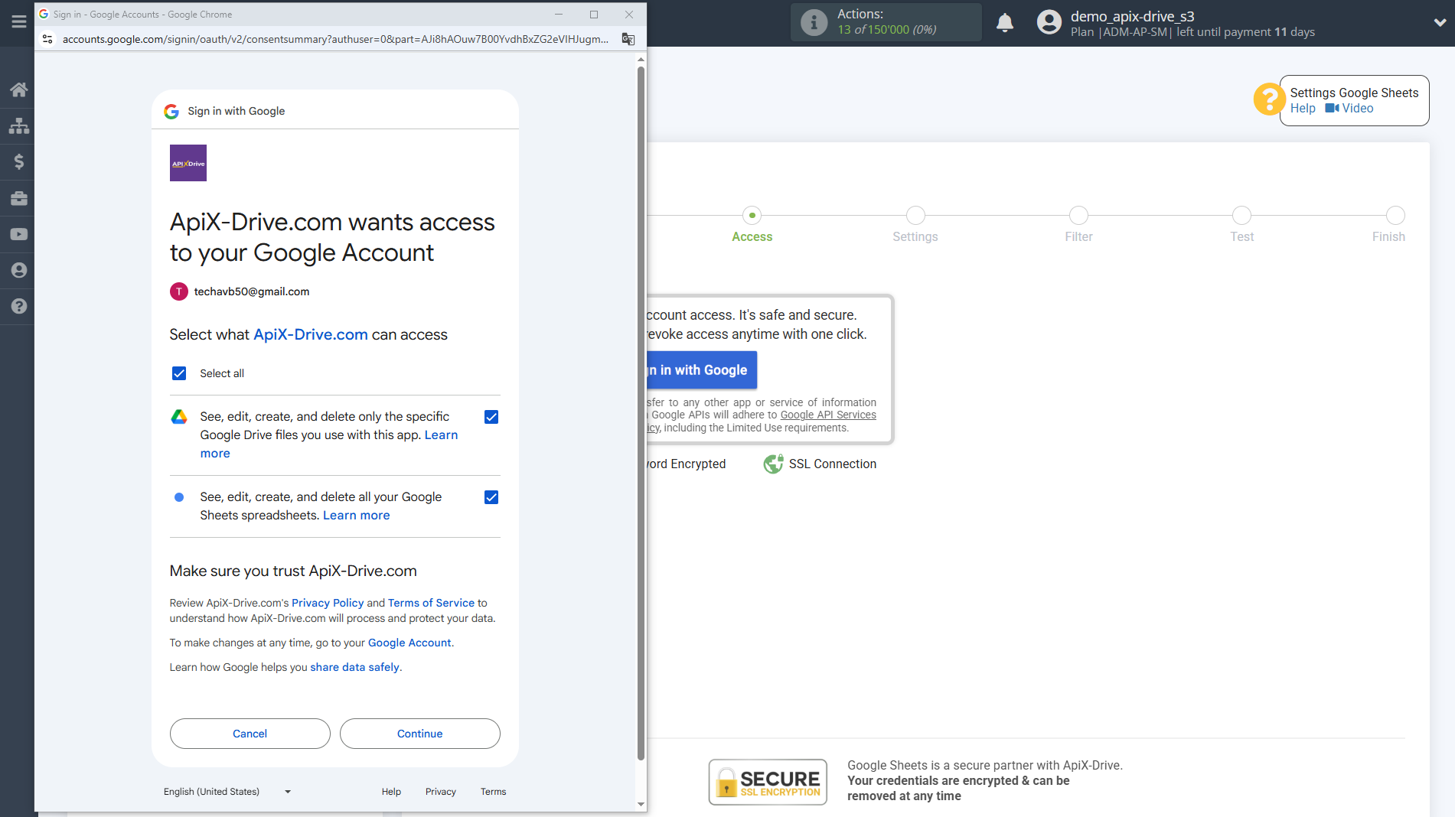Screen dimensions: 1455x817
Task: Click the demo_apix-drive_s3 username
Action: click(1132, 16)
